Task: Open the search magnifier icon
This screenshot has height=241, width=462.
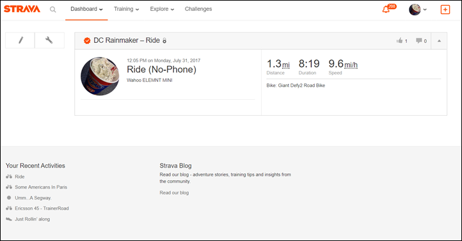Action: coord(52,10)
